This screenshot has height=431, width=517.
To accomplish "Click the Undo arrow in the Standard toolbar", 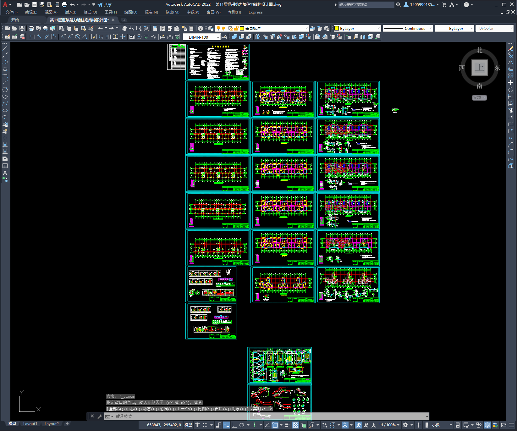I will click(100, 28).
